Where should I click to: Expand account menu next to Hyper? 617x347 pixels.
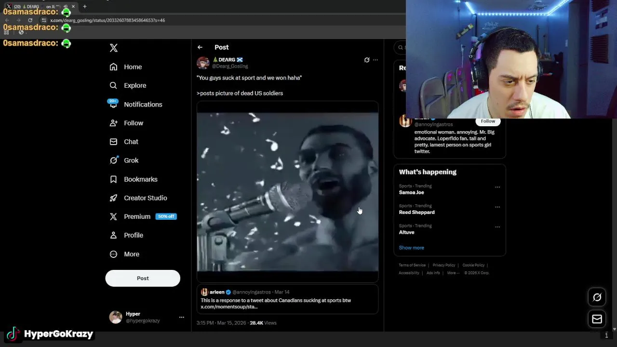182,317
